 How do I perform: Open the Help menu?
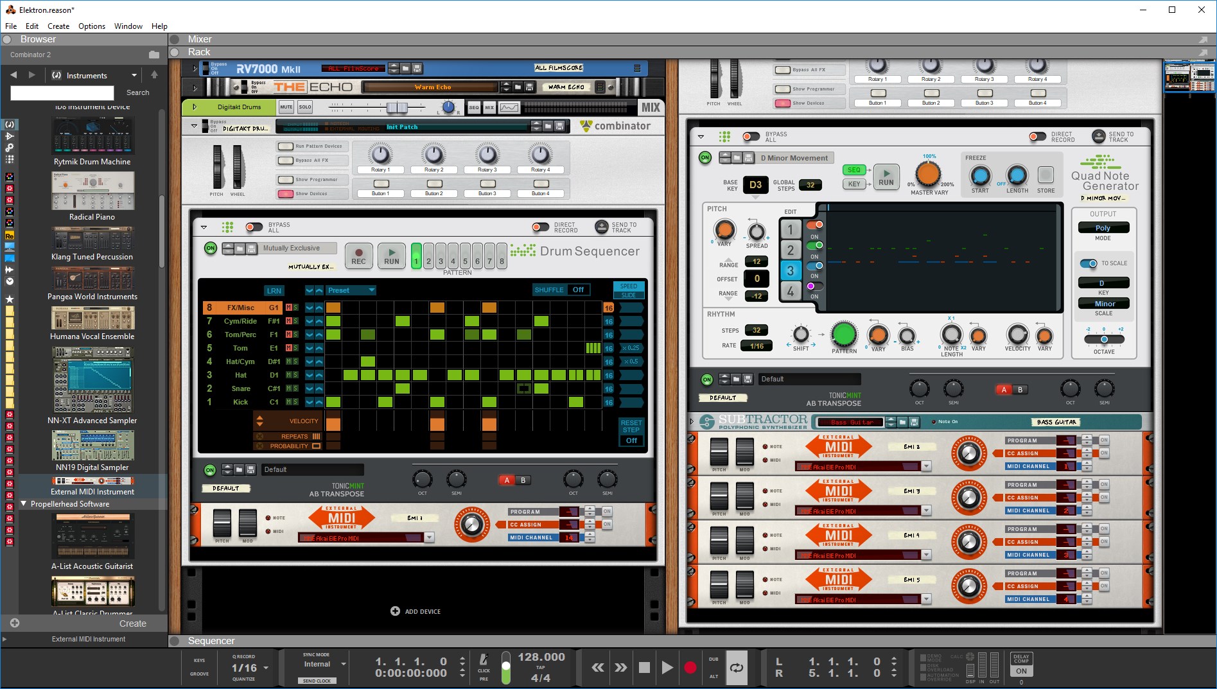[x=159, y=26]
